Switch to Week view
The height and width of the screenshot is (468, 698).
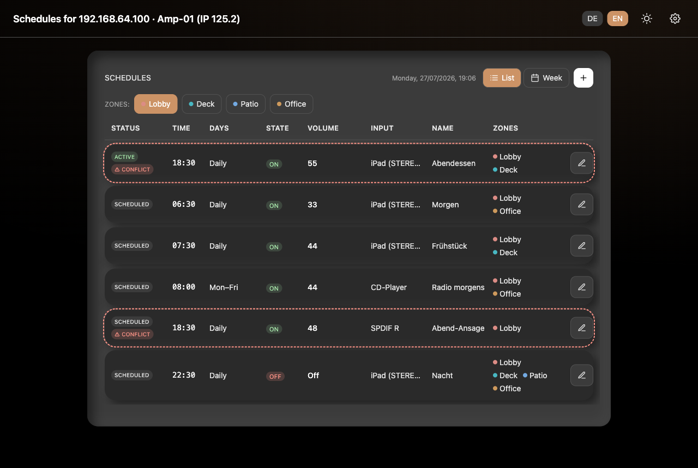coord(546,78)
